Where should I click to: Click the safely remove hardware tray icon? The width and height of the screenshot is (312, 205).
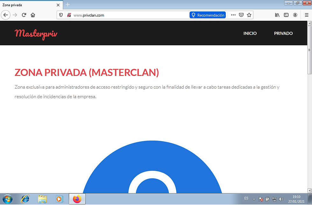click(x=267, y=199)
